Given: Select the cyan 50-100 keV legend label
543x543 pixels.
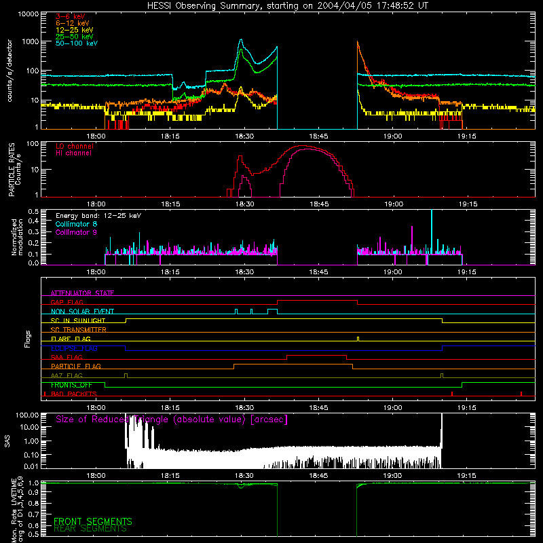Looking at the screenshot, I should 77,43.
